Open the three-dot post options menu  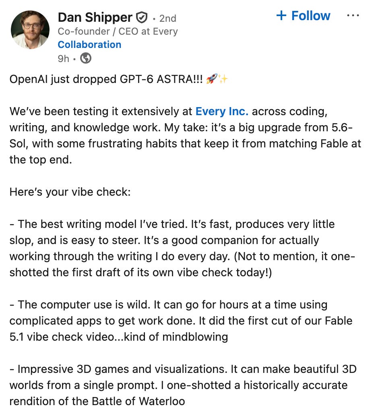[353, 16]
